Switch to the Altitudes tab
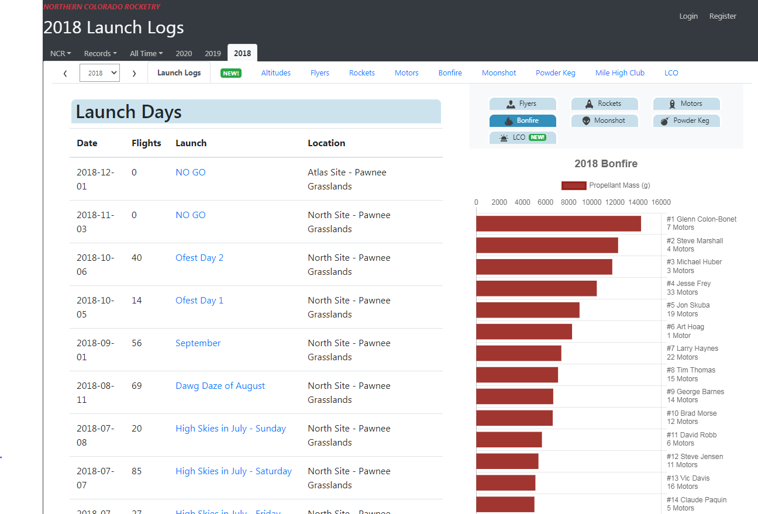The height and width of the screenshot is (514, 758). [x=275, y=73]
